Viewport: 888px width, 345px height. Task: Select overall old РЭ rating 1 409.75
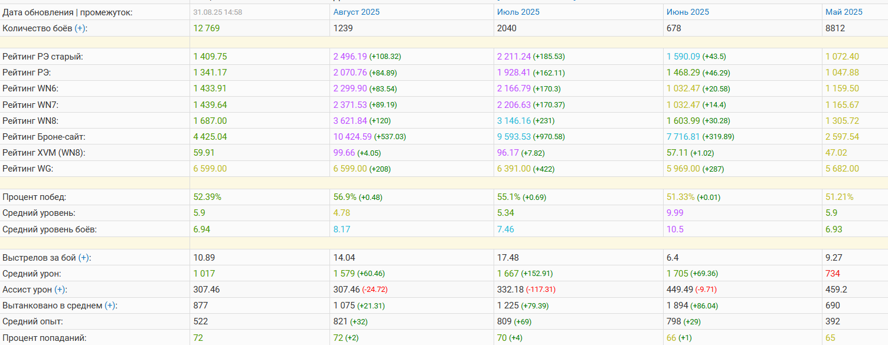(210, 57)
